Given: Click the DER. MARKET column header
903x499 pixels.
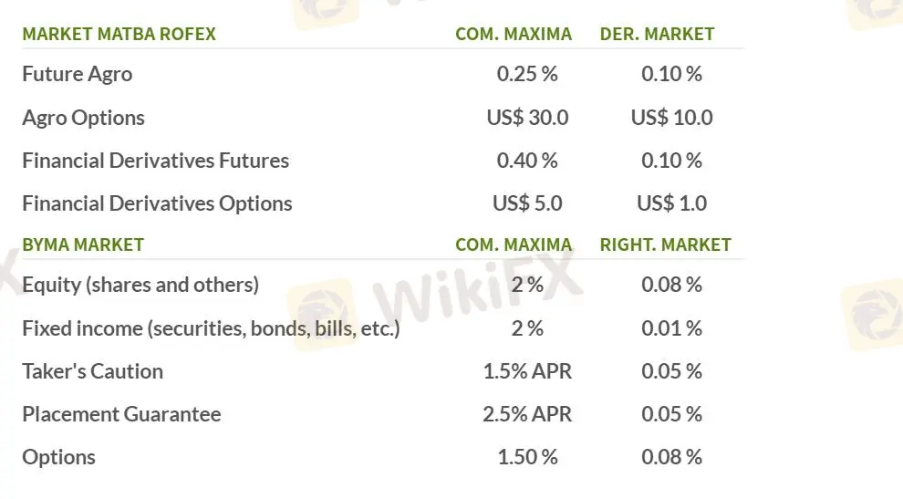Looking at the screenshot, I should [657, 34].
